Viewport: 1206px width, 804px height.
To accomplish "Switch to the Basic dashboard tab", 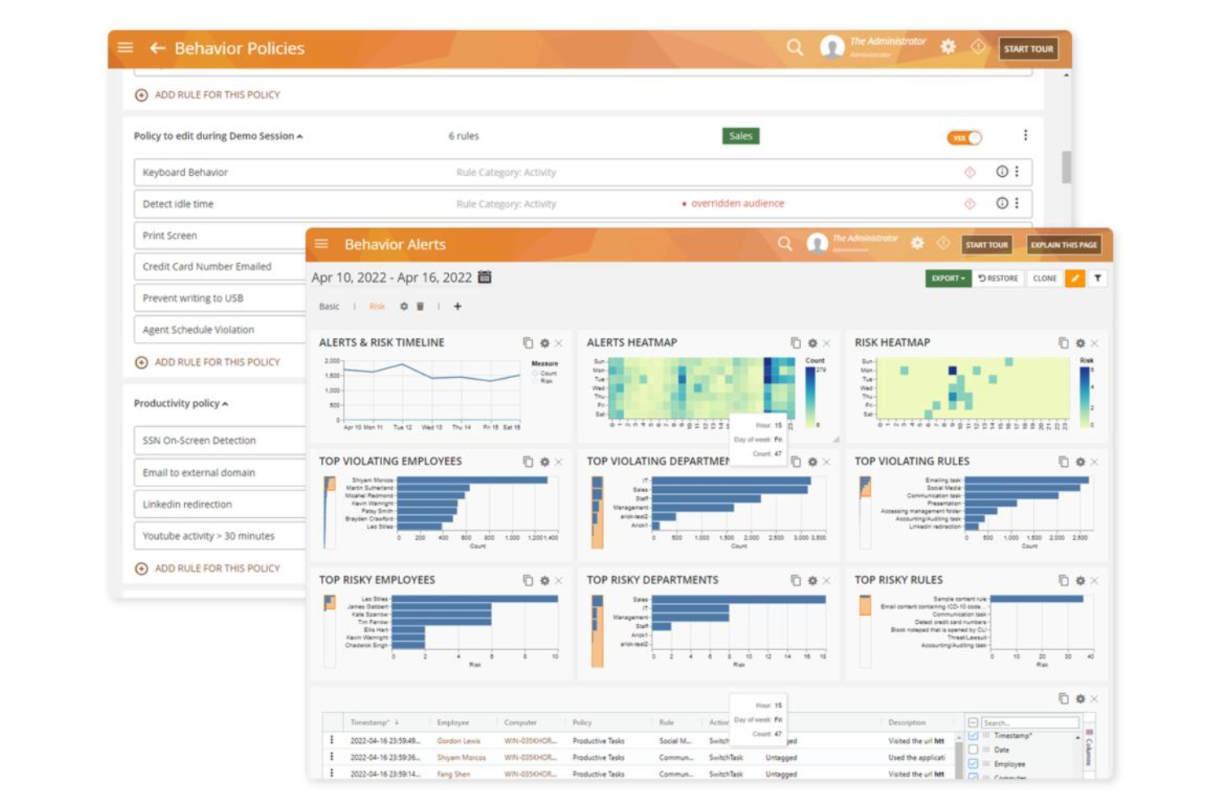I will (x=330, y=307).
